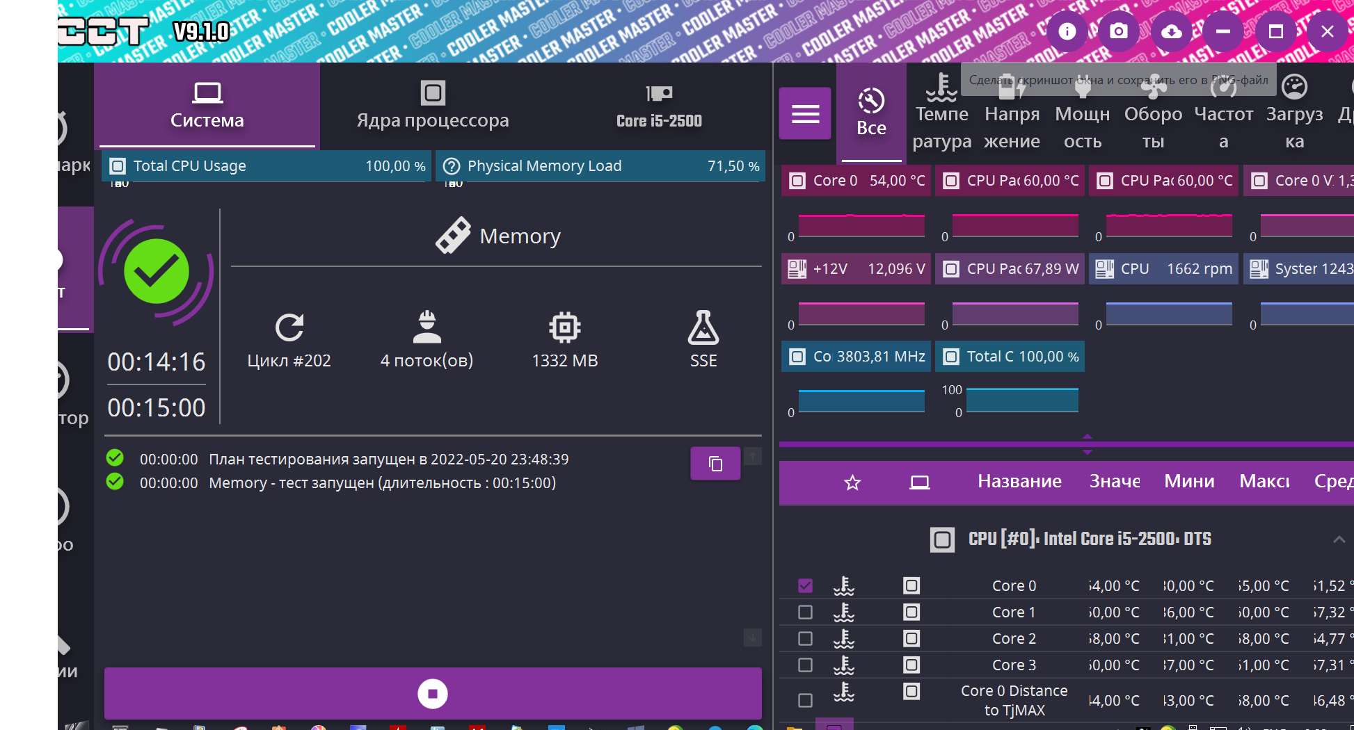The height and width of the screenshot is (730, 1354).
Task: Click the chip icon beside the Intel Core i5-2500 DTS group
Action: click(943, 540)
